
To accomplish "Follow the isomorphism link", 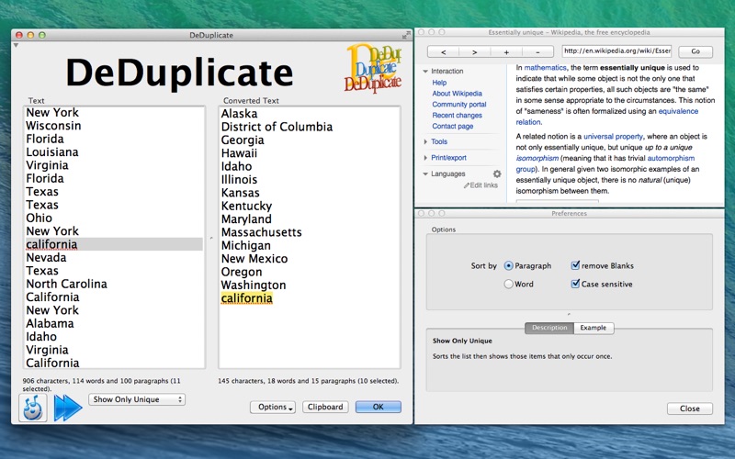I will (x=537, y=158).
